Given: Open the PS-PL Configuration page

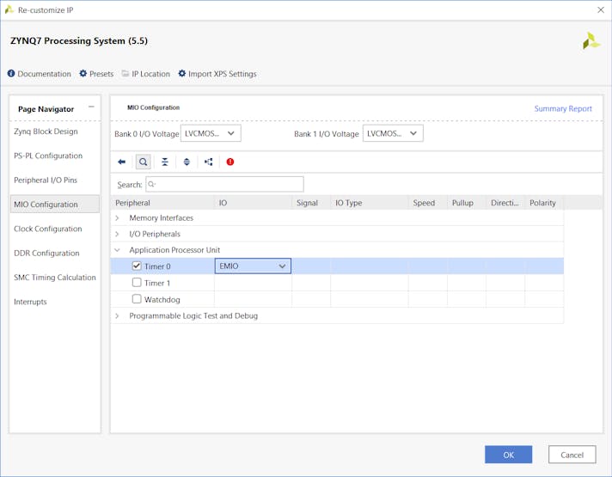Looking at the screenshot, I should coord(48,156).
